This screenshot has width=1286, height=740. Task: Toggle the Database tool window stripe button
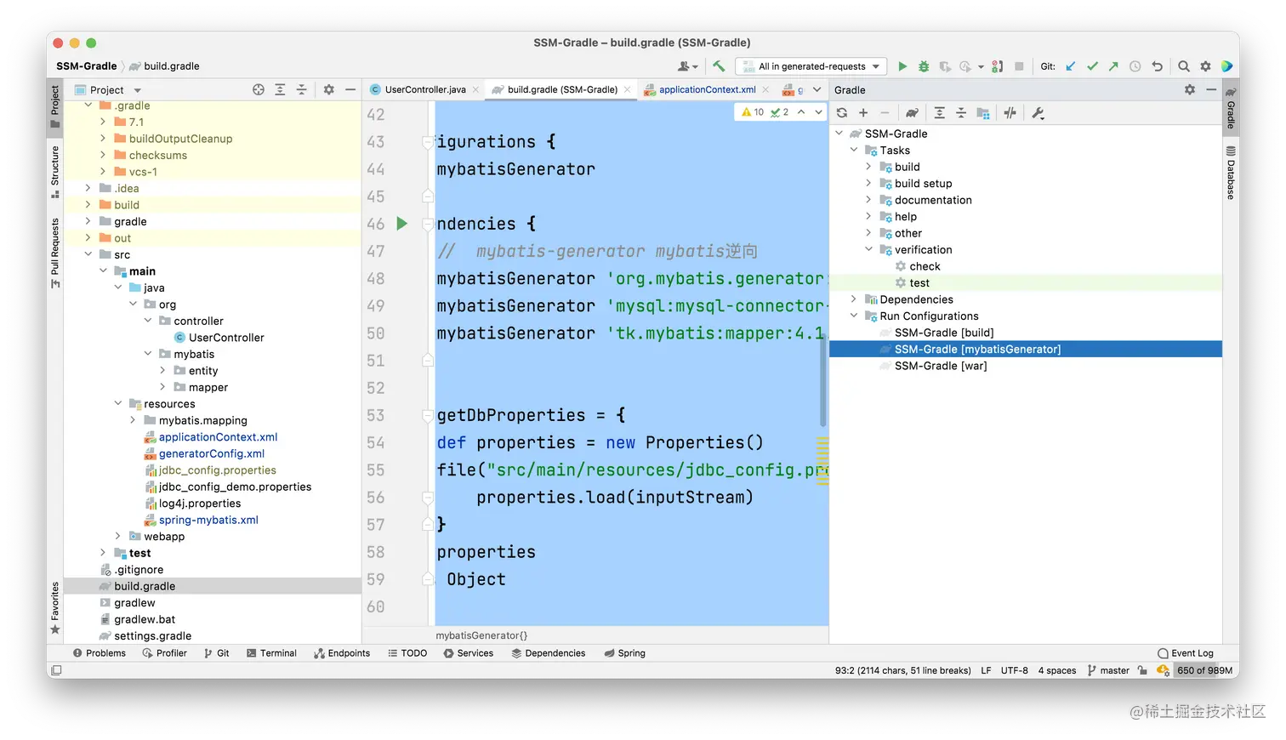(1231, 173)
